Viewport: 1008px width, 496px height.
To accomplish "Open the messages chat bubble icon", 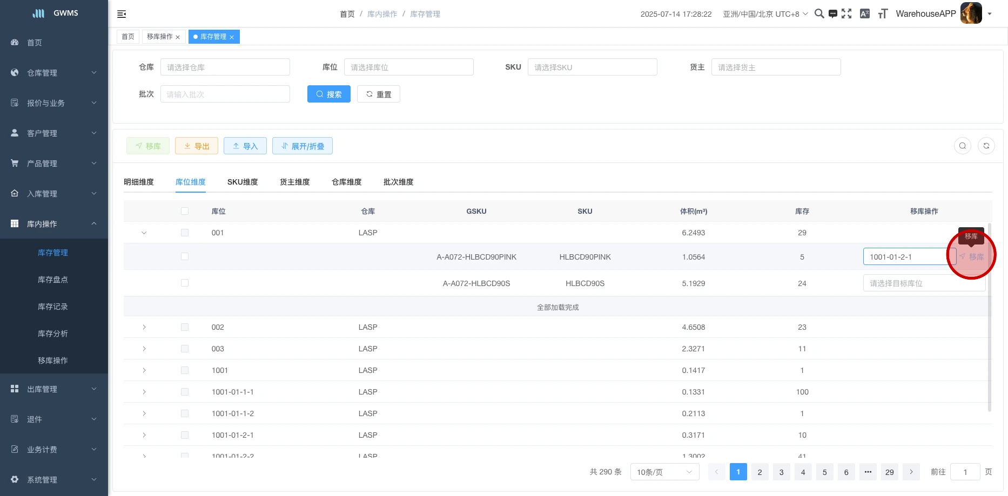I will 833,14.
